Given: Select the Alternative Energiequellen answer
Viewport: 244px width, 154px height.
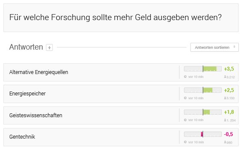Looking at the screenshot, I should click(39, 72).
